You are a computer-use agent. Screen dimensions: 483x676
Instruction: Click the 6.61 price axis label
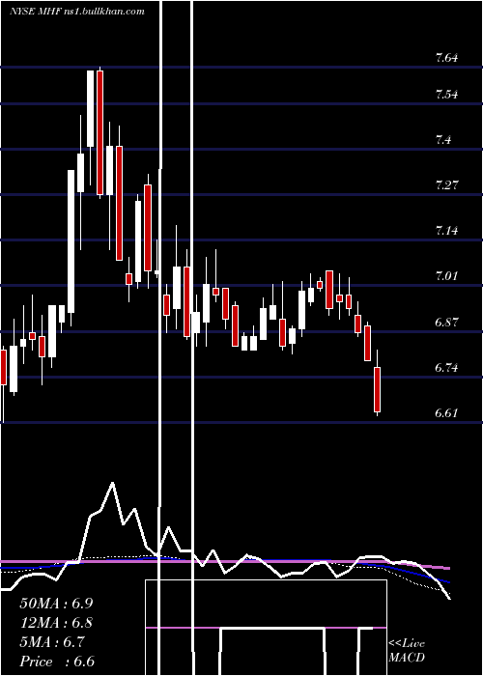pos(446,413)
